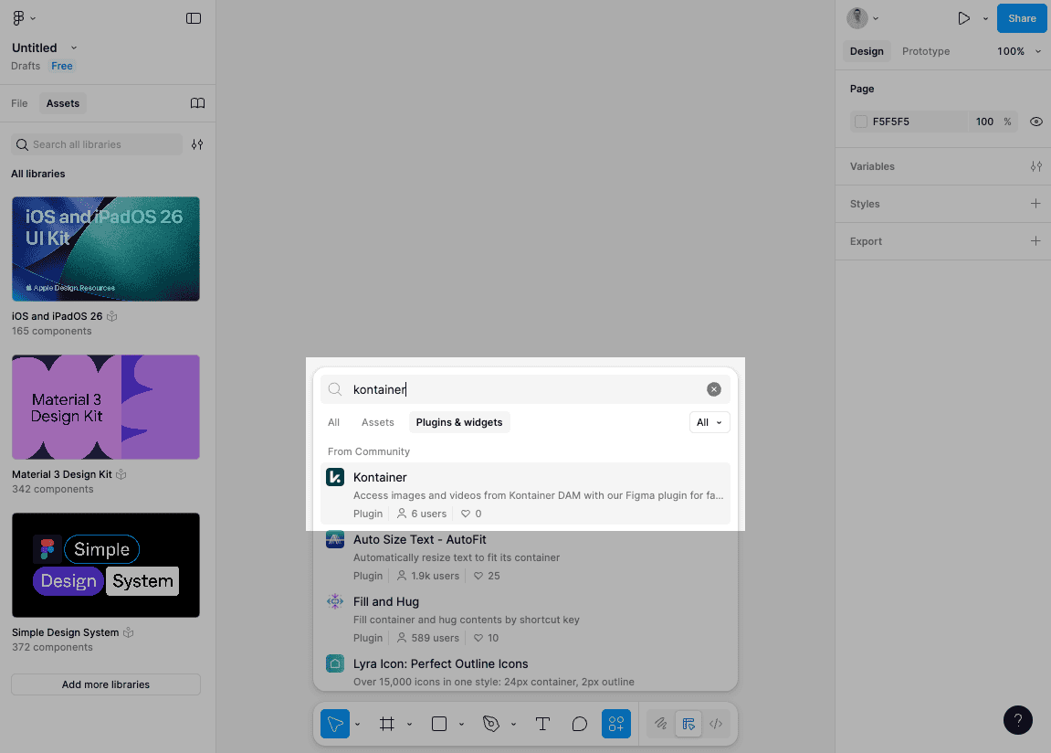Select the Assets tab in the sidebar
The height and width of the screenshot is (753, 1051).
point(61,102)
